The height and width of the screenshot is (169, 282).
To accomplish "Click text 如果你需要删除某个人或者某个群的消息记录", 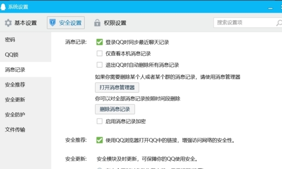I will 145,77.
